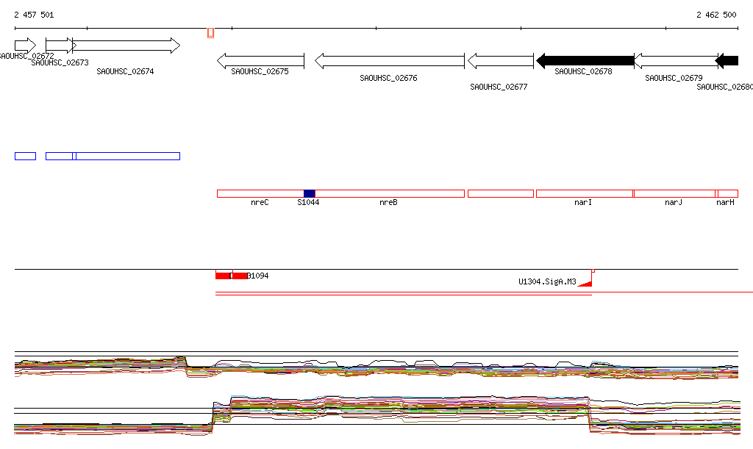Select the long blue box under SAOUHSC_02674
Screen dimensions: 753x449
(127, 156)
